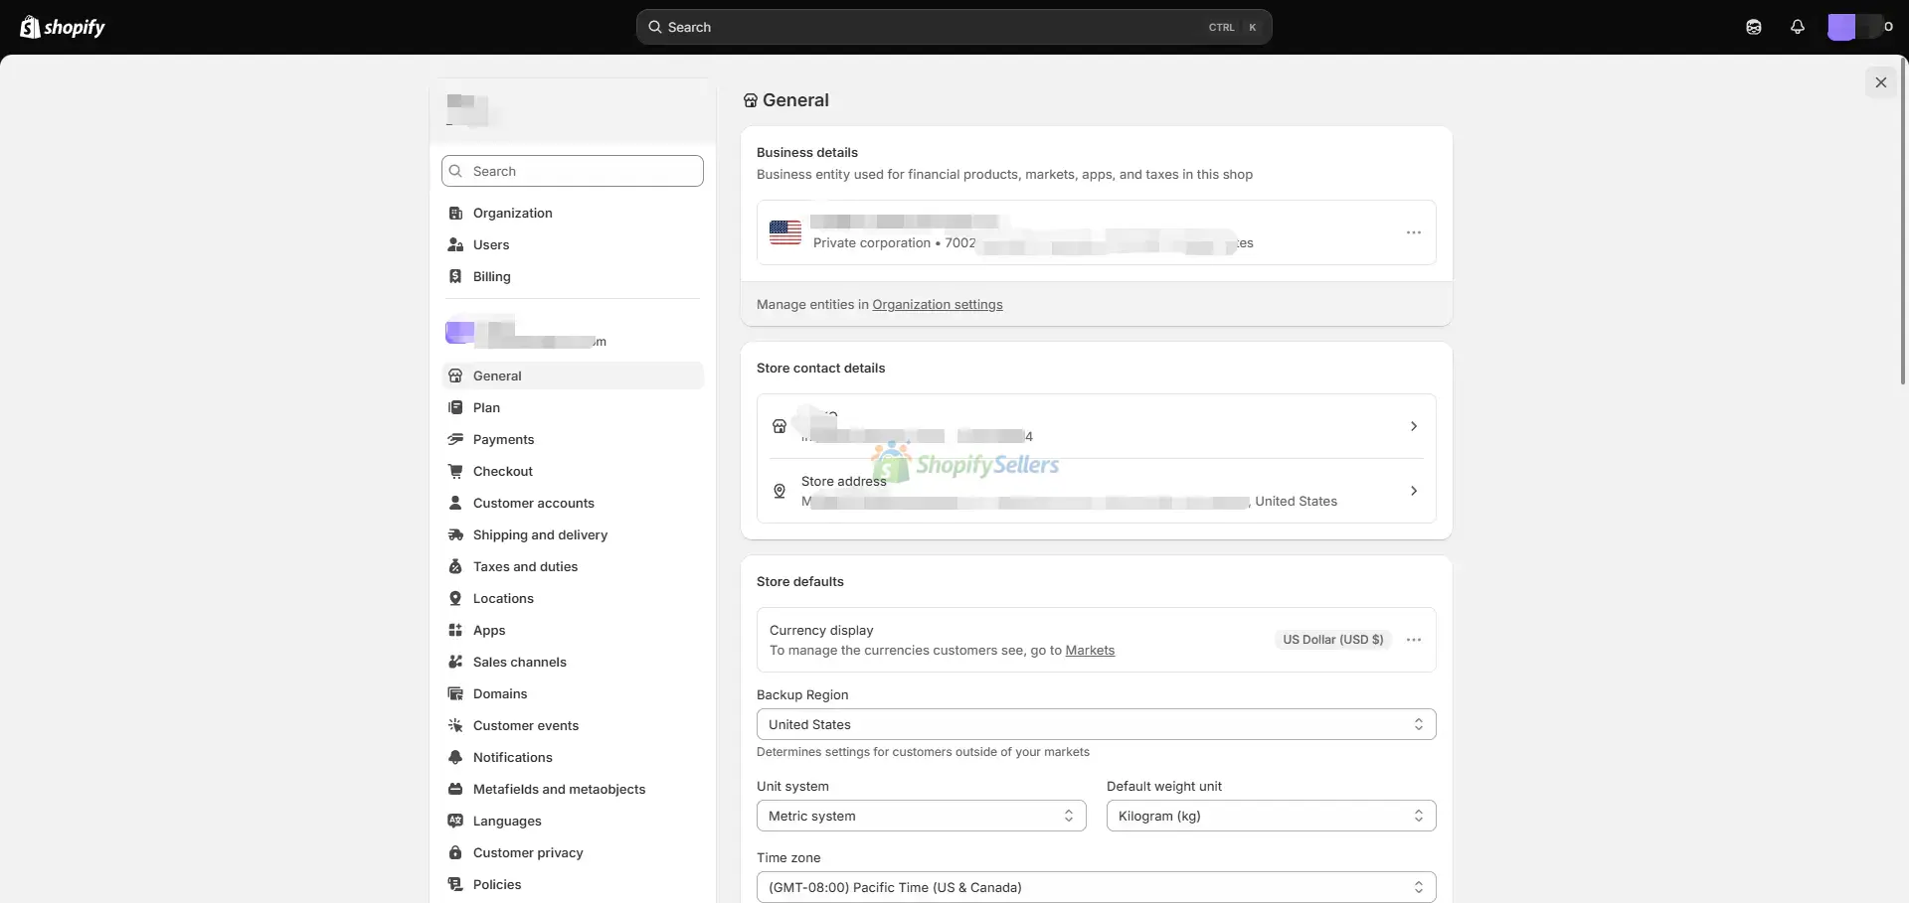Follow the Organization settings link
Viewport: 1909px width, 903px height.
(x=938, y=305)
